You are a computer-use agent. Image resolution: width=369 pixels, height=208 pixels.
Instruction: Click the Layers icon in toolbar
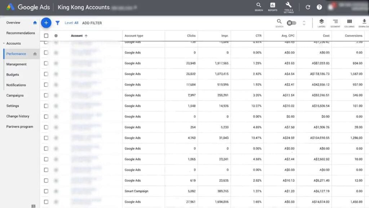tap(321, 23)
